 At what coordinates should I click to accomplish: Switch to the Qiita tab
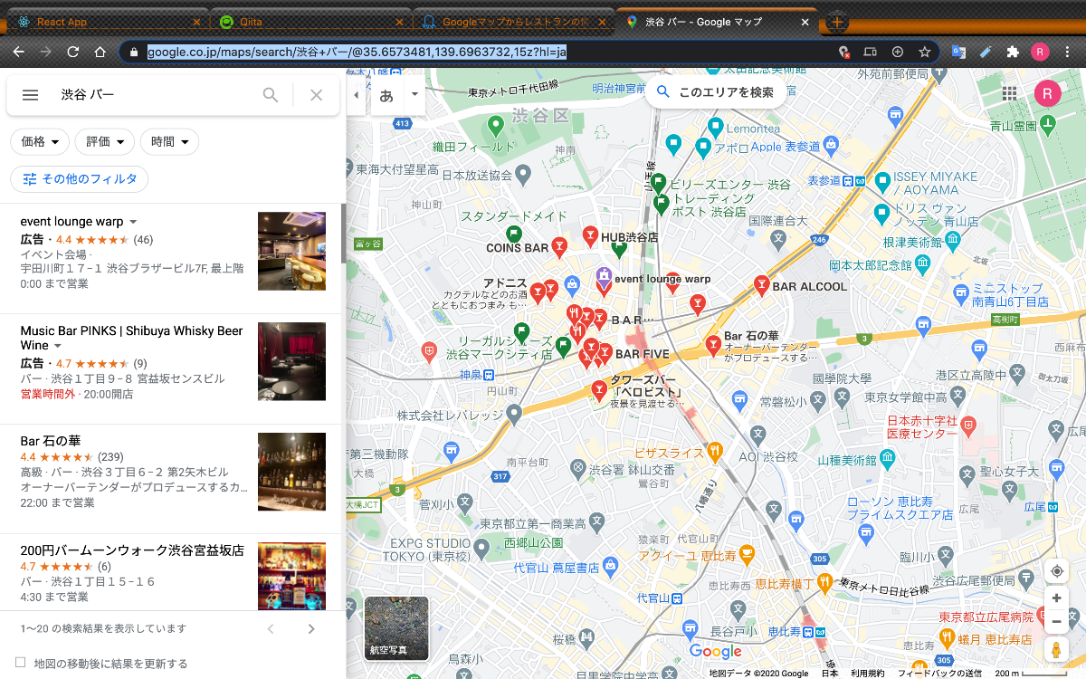coord(312,22)
